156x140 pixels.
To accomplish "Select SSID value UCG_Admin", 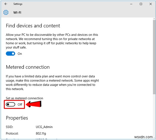I will click(x=44, y=127).
